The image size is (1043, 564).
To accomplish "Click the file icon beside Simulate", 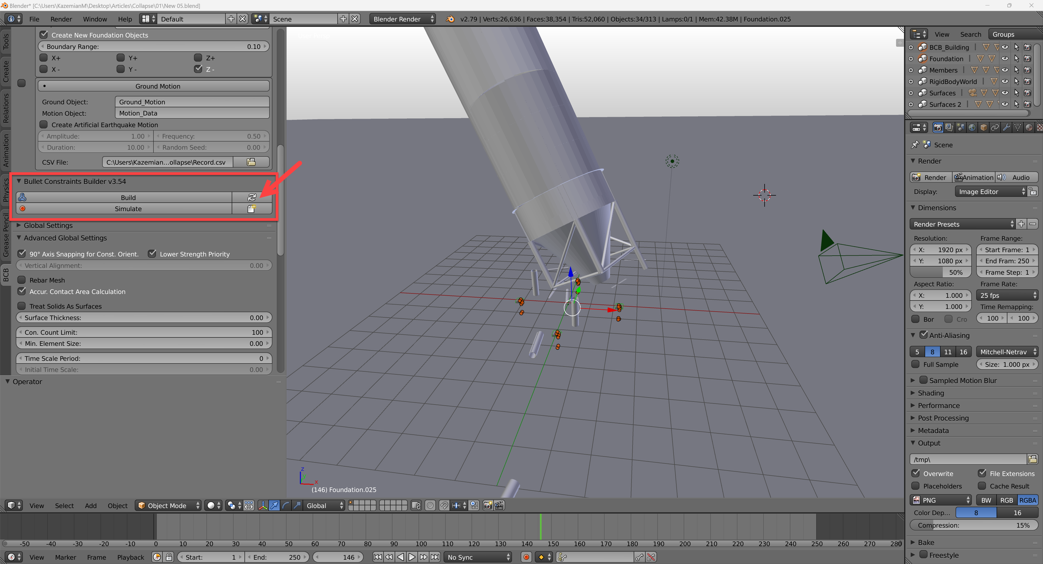I will point(252,209).
